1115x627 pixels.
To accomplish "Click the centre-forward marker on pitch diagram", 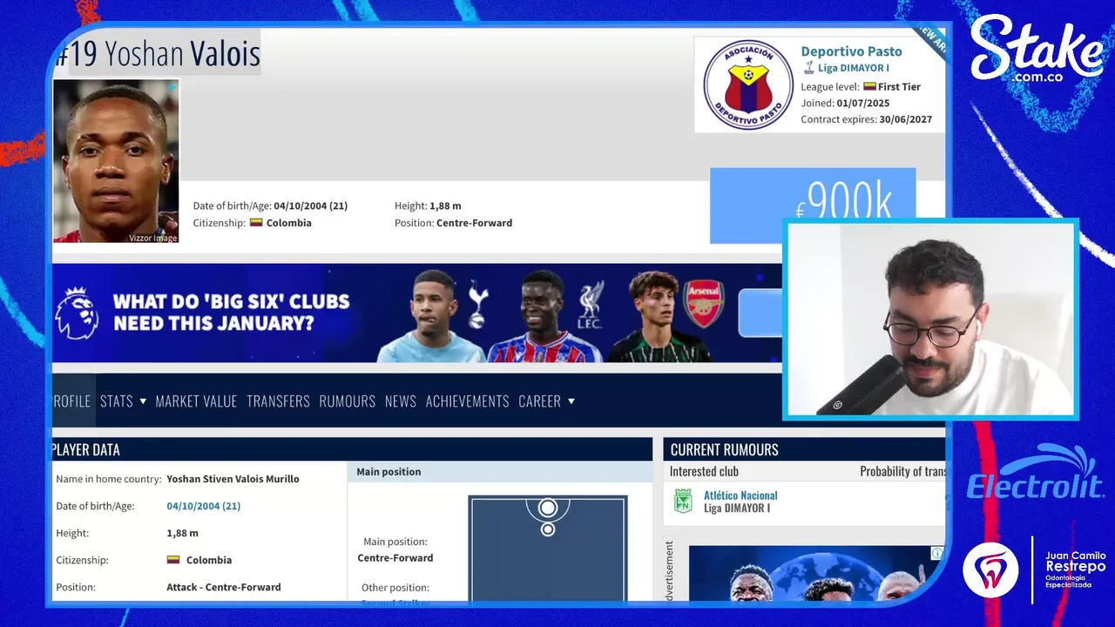I will click(548, 508).
